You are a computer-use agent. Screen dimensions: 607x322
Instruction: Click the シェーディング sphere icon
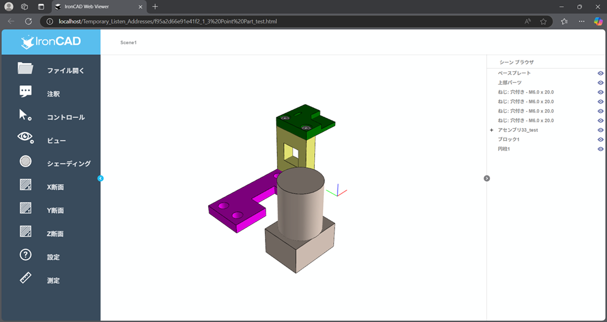(25, 161)
